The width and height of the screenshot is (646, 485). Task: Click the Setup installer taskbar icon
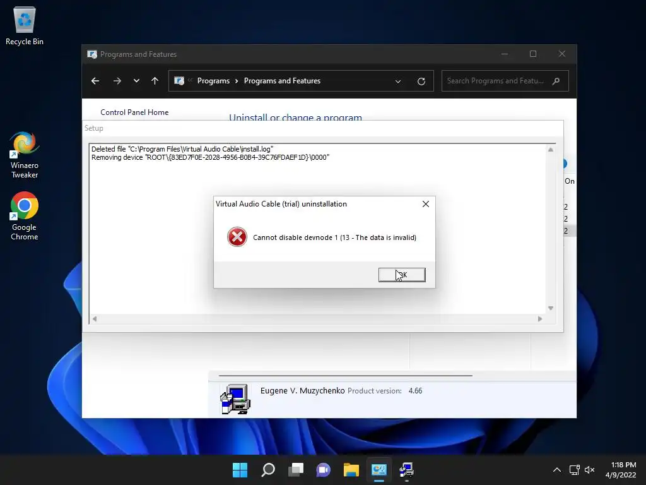(x=407, y=470)
